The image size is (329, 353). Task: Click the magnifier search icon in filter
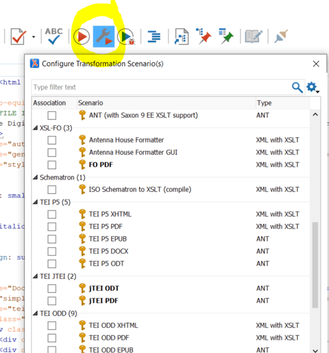pyautogui.click(x=297, y=87)
